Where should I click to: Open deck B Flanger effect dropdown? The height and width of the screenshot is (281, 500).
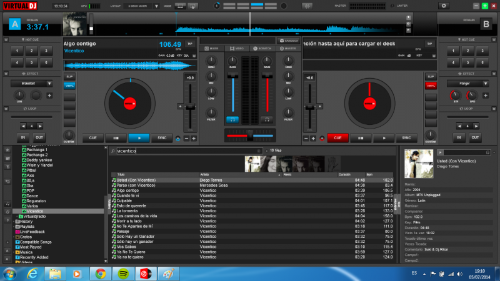486,84
